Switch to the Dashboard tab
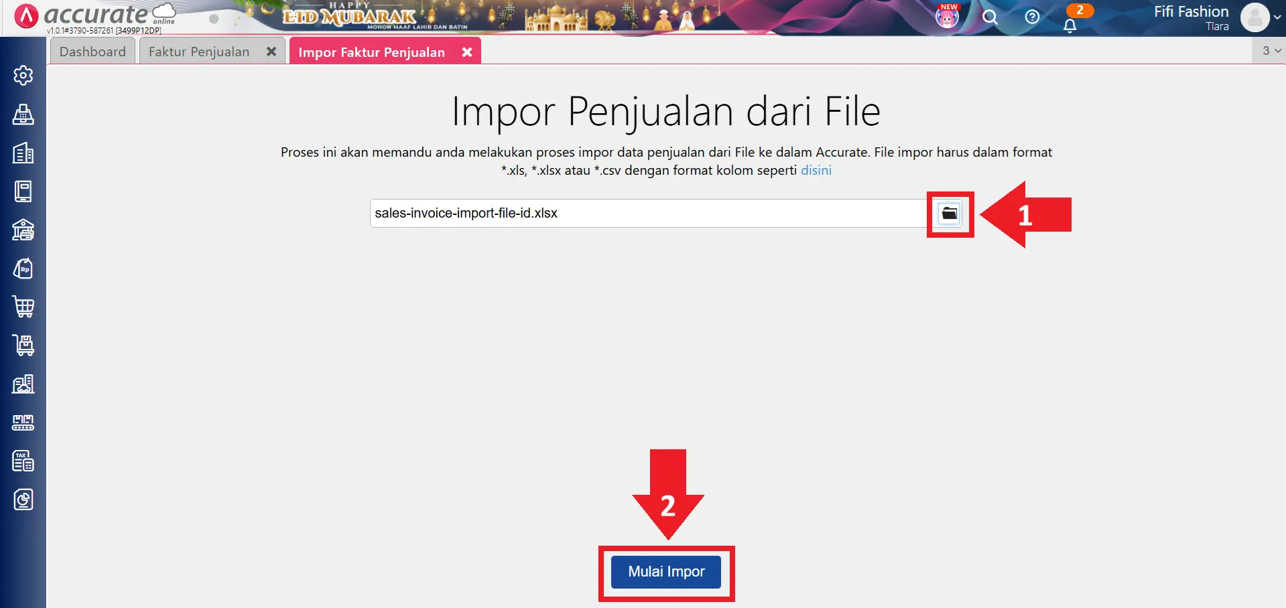This screenshot has height=608, width=1286. (x=92, y=51)
